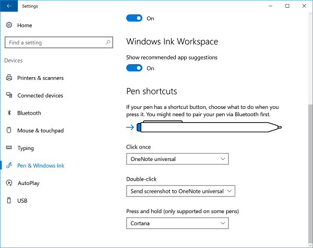Screen dimensions: 313x248
Task: Click the Typing keyboard icon
Action: coord(9,148)
